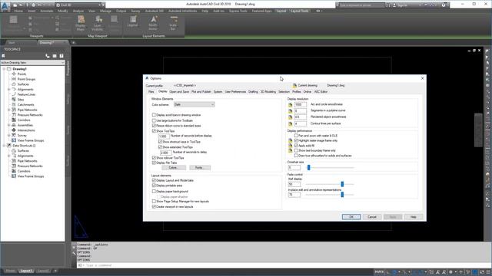This screenshot has width=492, height=276.
Task: Click the Sites tree icon
Action: click(14, 99)
